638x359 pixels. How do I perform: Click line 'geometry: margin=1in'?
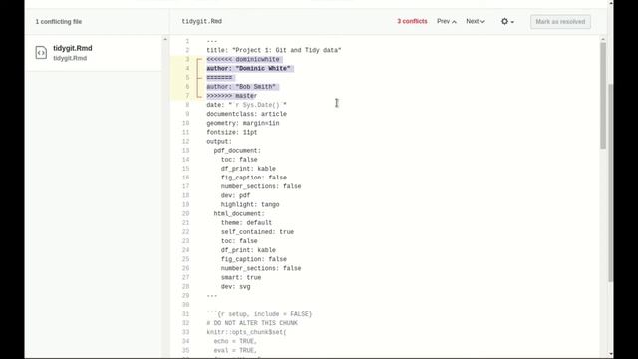[x=243, y=123]
